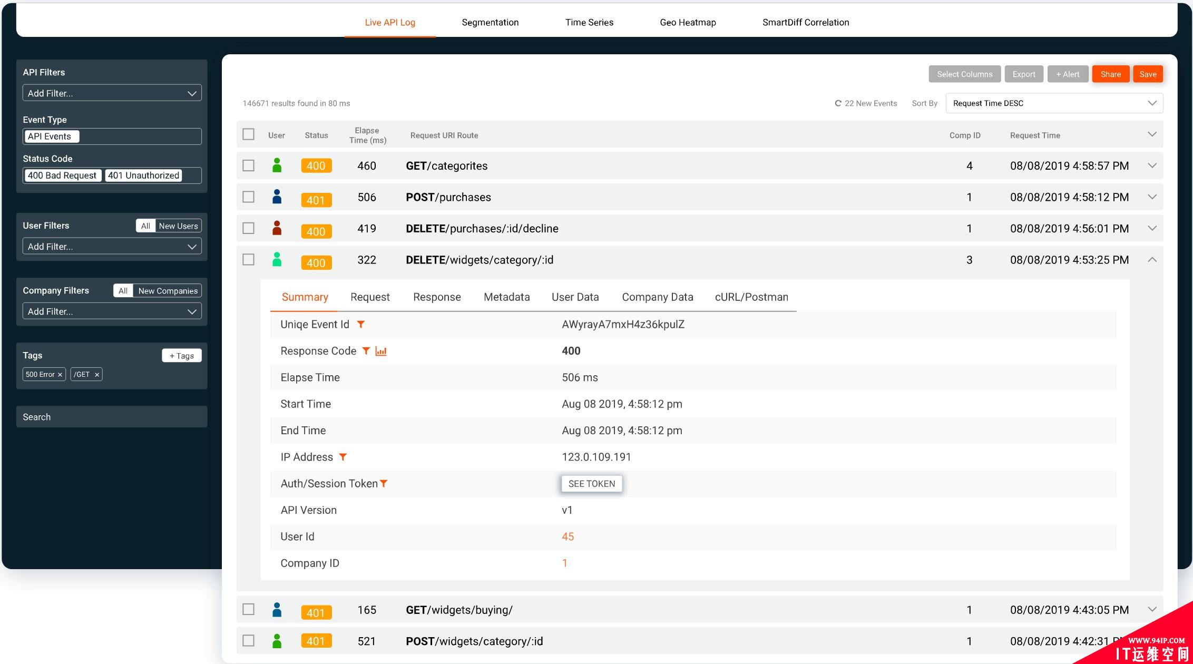Screen dimensions: 1193x664
Task: Click the filter icon next to Auth/Session Token
Action: (x=384, y=483)
